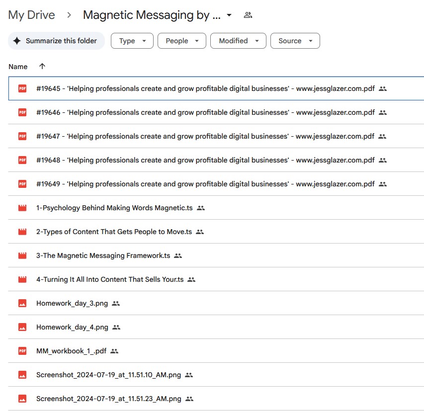
Task: Open the Source filter dropdown
Action: click(295, 41)
